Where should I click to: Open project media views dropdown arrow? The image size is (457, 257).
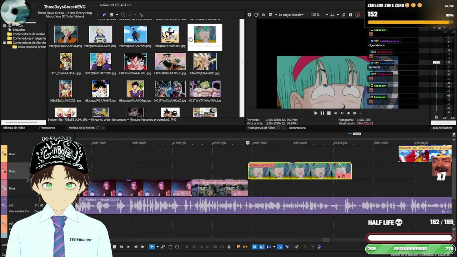pyautogui.click(x=117, y=15)
